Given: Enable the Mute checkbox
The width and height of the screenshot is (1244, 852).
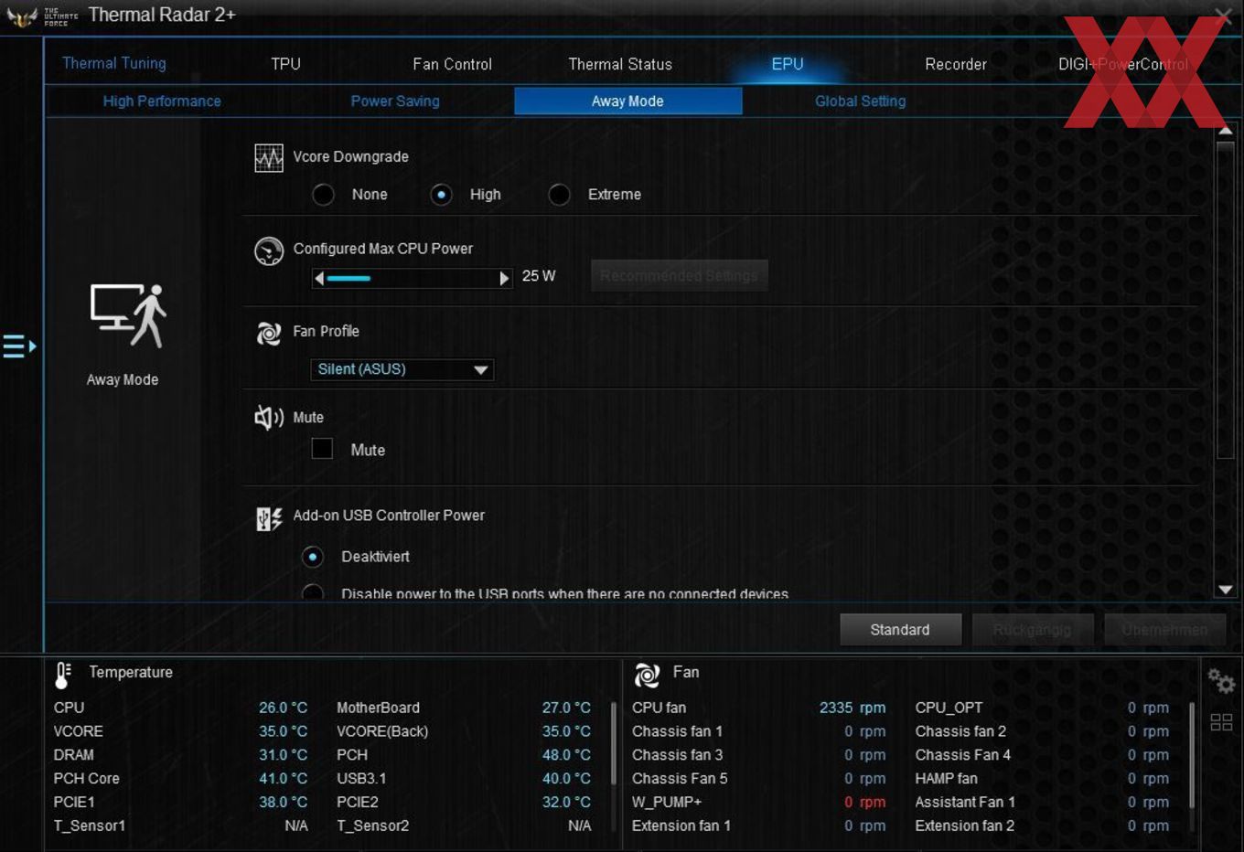Looking at the screenshot, I should [x=322, y=448].
